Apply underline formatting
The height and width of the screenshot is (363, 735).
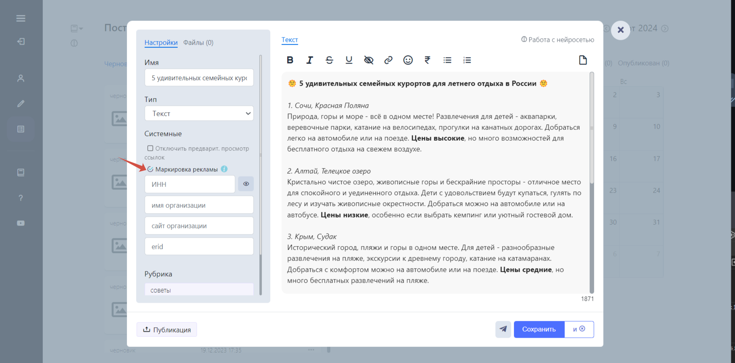click(349, 60)
